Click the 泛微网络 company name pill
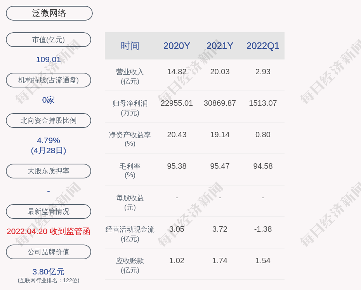 [49, 13]
